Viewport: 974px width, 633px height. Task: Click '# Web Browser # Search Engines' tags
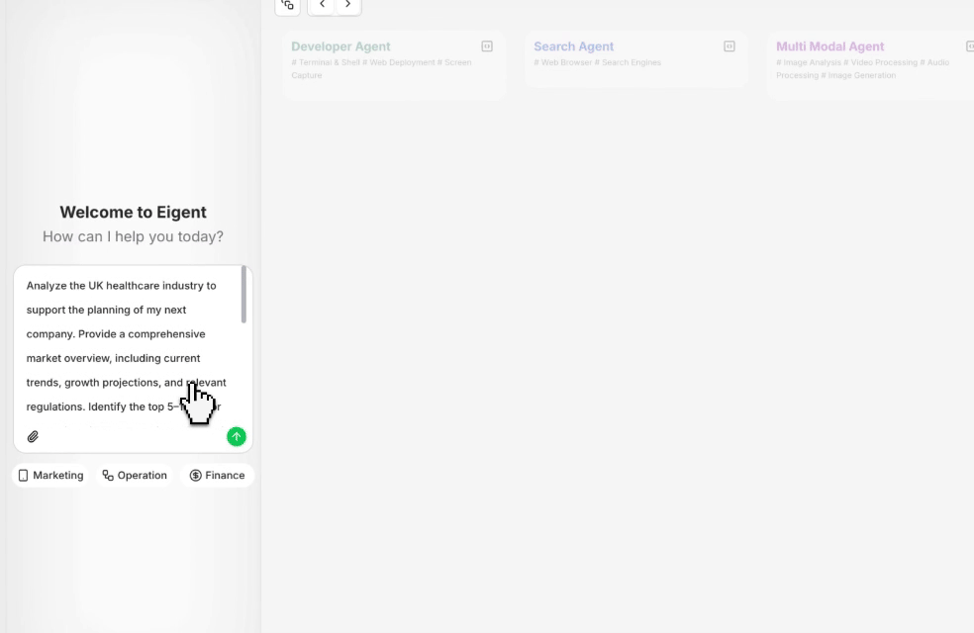598,62
